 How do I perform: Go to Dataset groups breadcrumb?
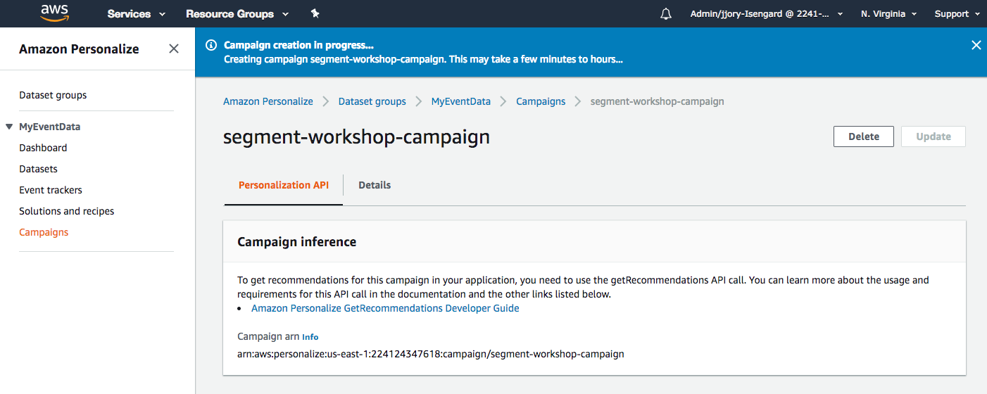point(372,101)
